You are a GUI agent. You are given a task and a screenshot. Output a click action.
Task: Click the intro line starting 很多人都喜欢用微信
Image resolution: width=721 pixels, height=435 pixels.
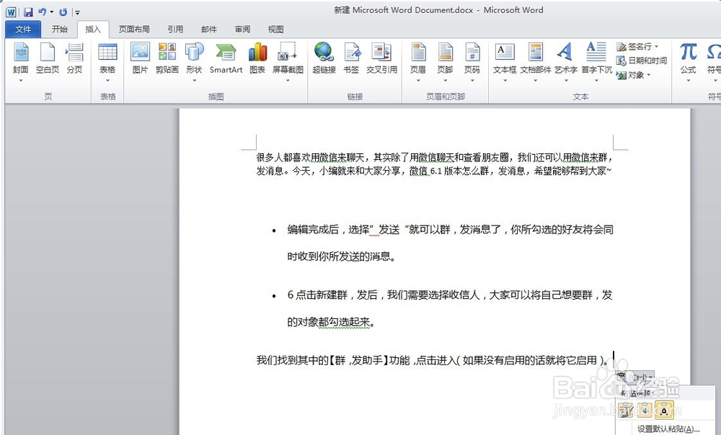(434, 158)
